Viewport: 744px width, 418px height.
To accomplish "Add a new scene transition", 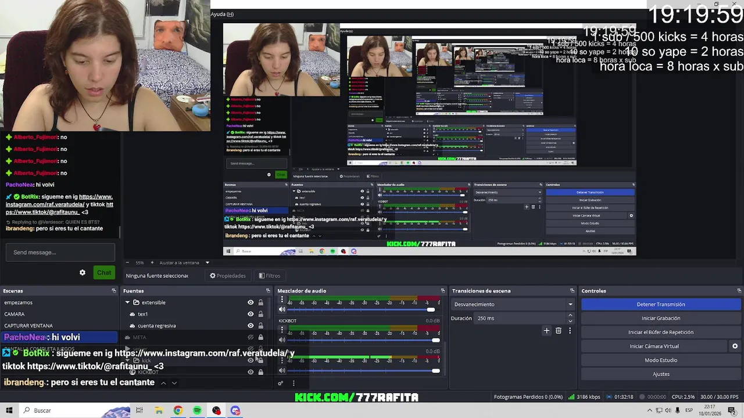I will click(546, 331).
